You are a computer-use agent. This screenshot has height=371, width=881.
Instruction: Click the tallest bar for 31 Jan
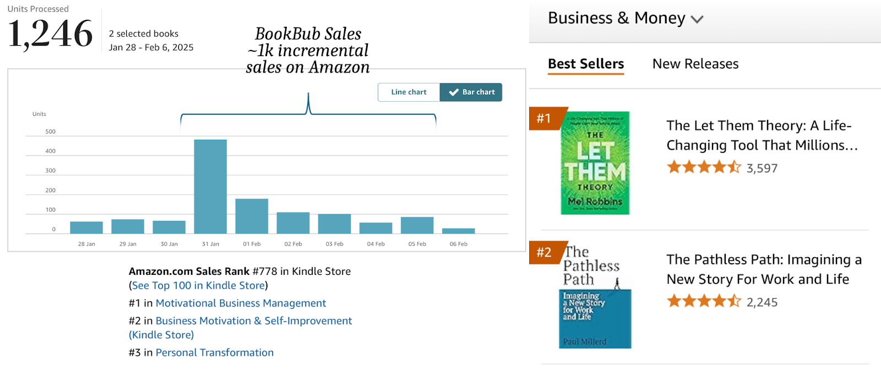click(x=210, y=186)
